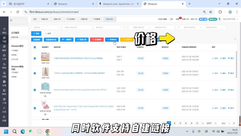Open the 商品 sidebar section
The height and width of the screenshot is (136, 241).
(x=4, y=31)
